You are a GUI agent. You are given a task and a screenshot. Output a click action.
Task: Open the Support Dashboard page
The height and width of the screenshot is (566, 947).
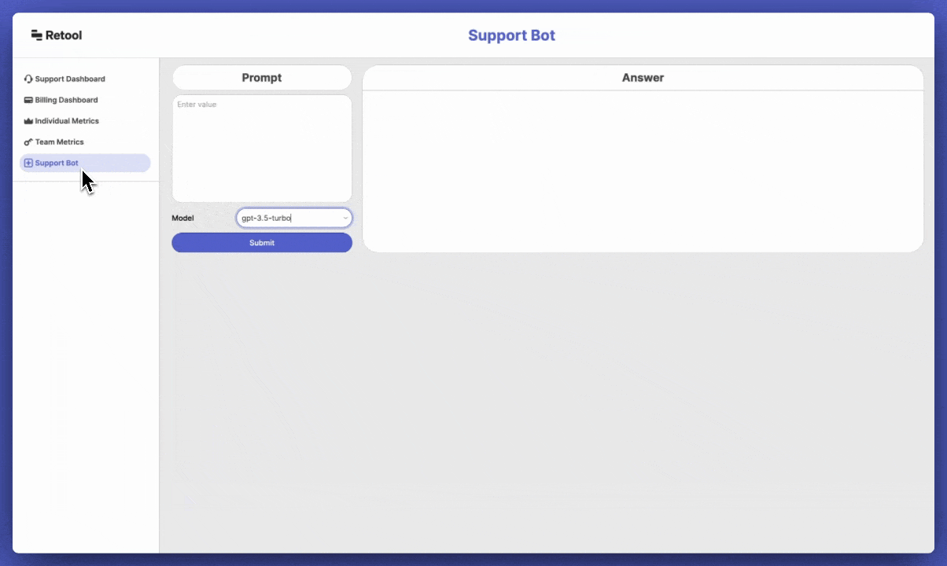(x=70, y=79)
